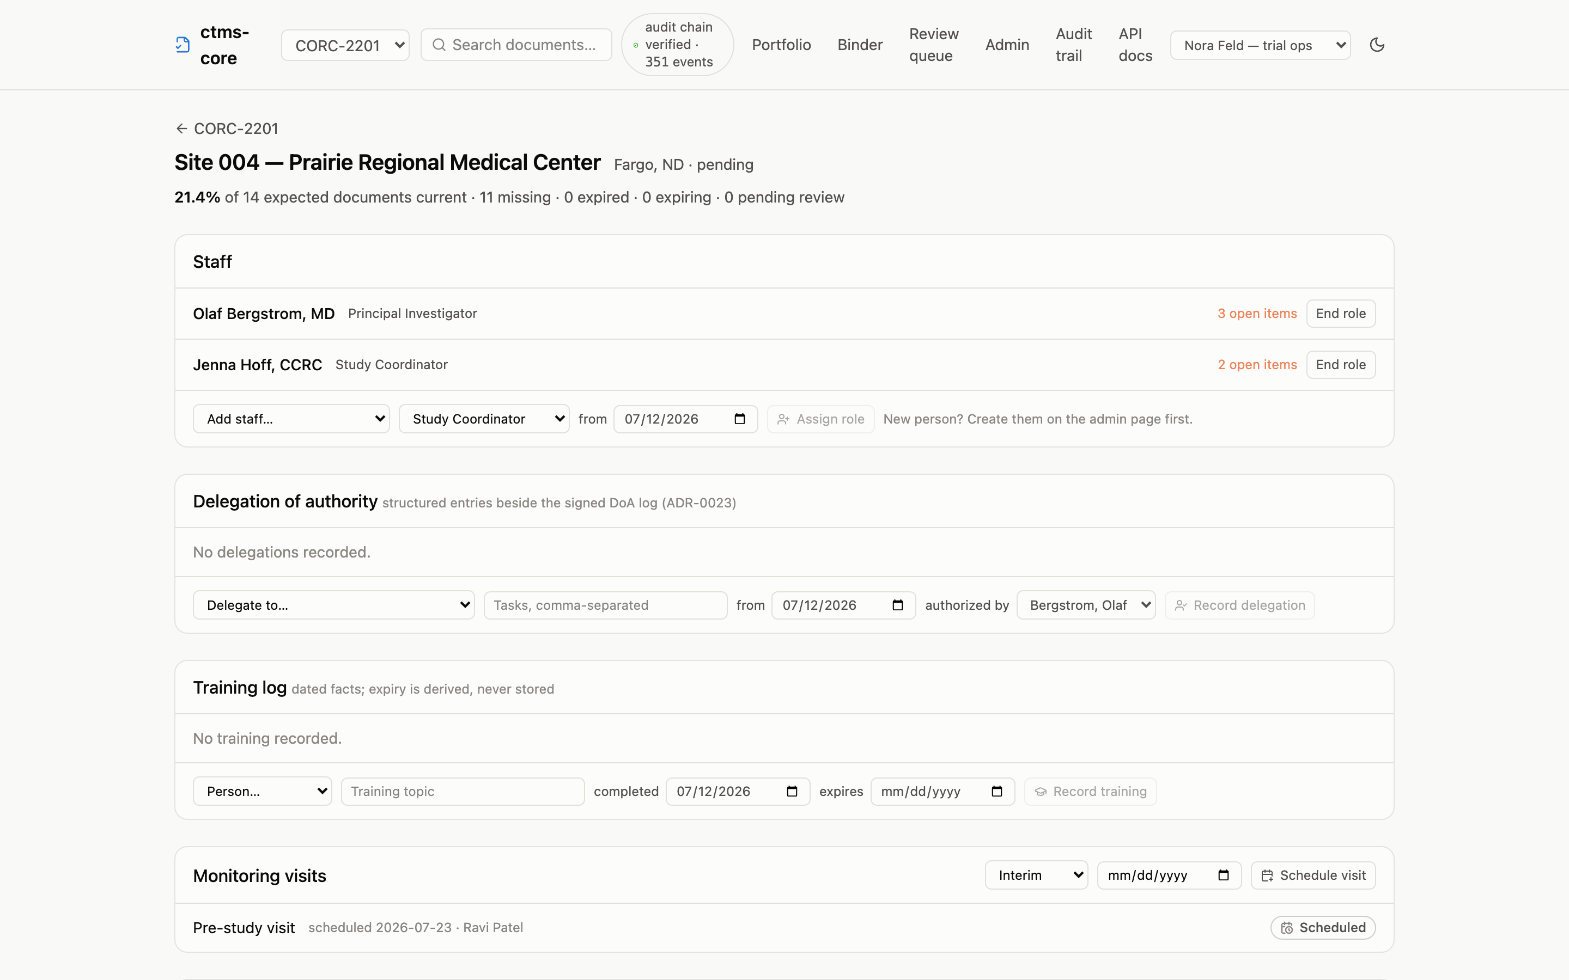This screenshot has width=1569, height=980.
Task: Go to Portfolio page
Action: point(781,45)
